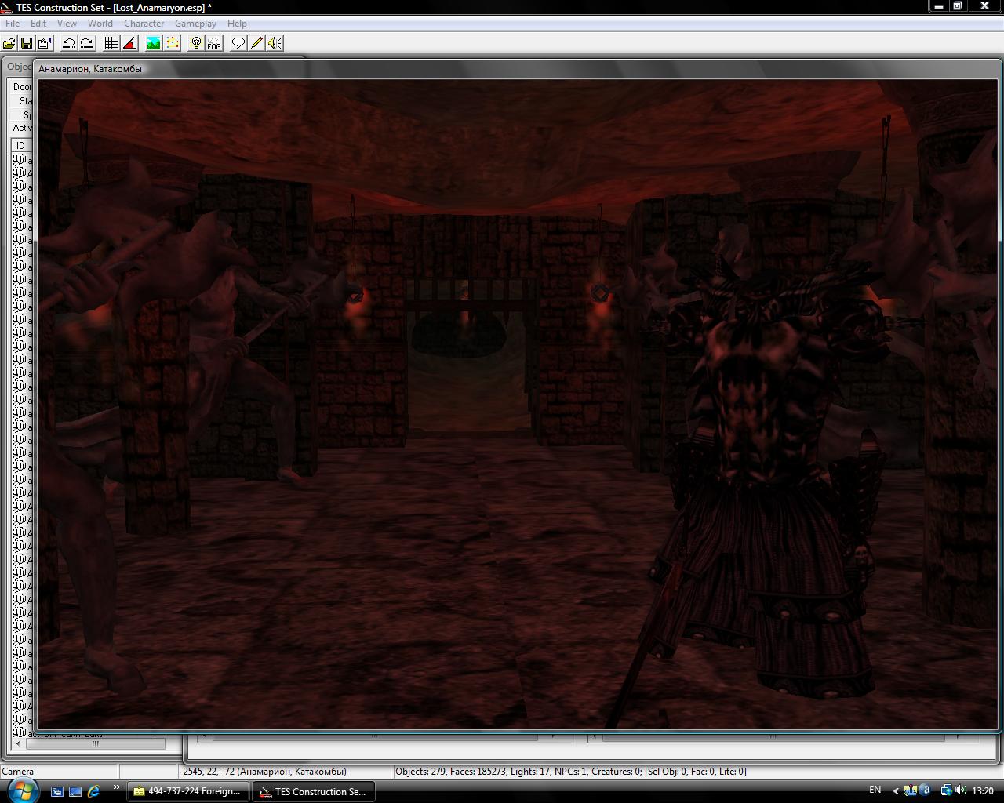Toggle angle snap red wedge button

click(x=129, y=43)
